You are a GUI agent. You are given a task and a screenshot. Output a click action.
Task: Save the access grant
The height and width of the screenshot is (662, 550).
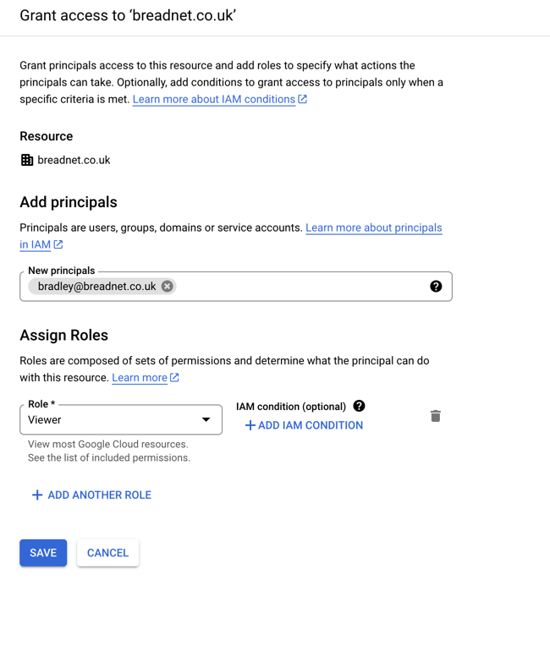tap(43, 553)
